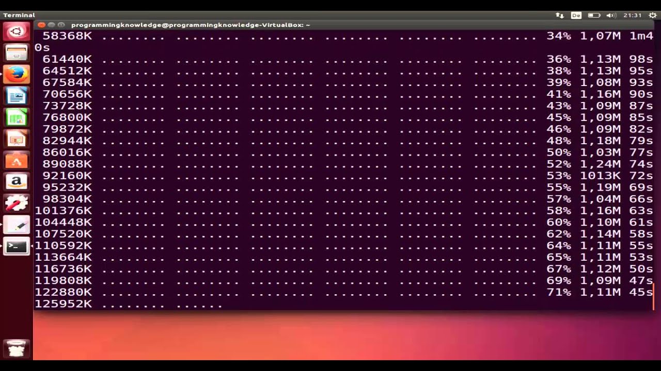Open the Files manager from launcher

(16, 53)
